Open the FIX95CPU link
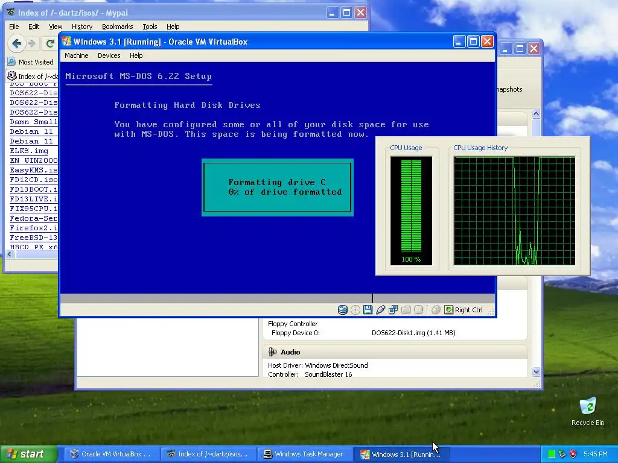The width and height of the screenshot is (618, 463). (x=34, y=209)
